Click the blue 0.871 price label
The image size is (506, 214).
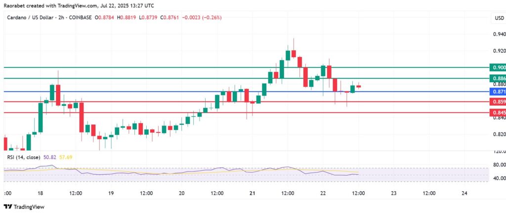pos(498,92)
